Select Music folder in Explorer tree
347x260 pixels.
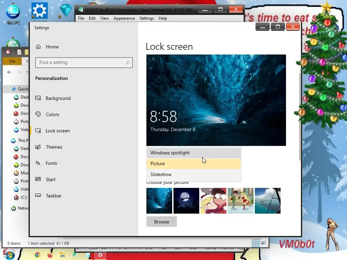21,173
